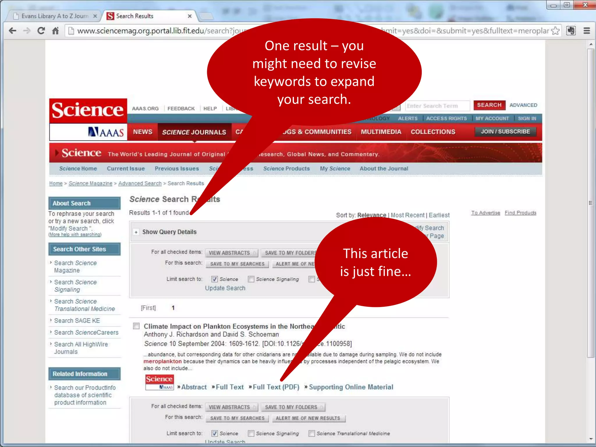Open COLLECTIONS menu
The image size is (596, 447).
point(433,132)
